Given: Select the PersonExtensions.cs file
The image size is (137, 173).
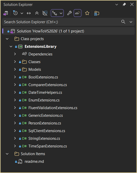Looking at the screenshot, I should (45, 123).
